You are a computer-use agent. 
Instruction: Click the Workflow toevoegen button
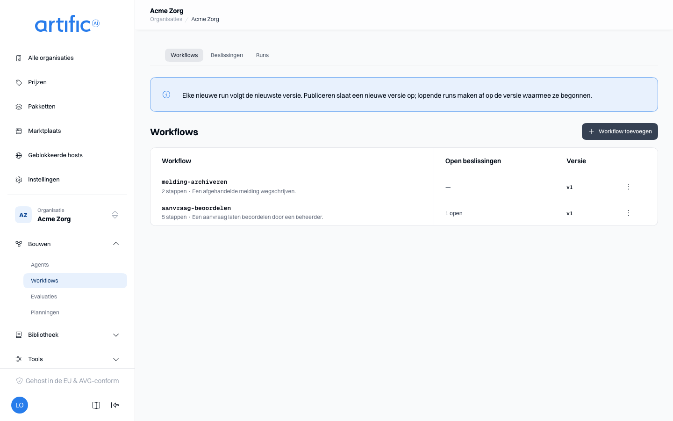pos(620,131)
